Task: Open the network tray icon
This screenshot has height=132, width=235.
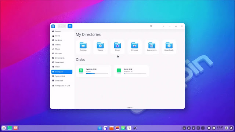Action: point(194,128)
